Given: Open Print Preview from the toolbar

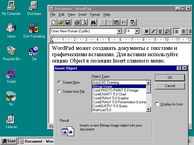Looking at the screenshot, I should pyautogui.click(x=84, y=22).
